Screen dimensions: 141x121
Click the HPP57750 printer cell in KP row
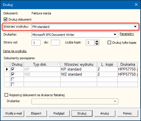click(128, 69)
